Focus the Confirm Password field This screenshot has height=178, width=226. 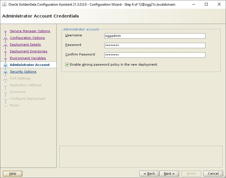pos(155,55)
